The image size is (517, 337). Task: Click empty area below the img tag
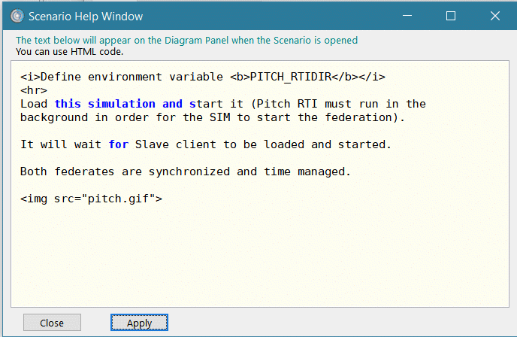pos(255,256)
